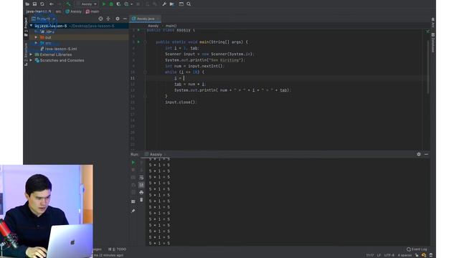
Task: Click the Rerun green arrow in Run panel
Action: [133, 163]
